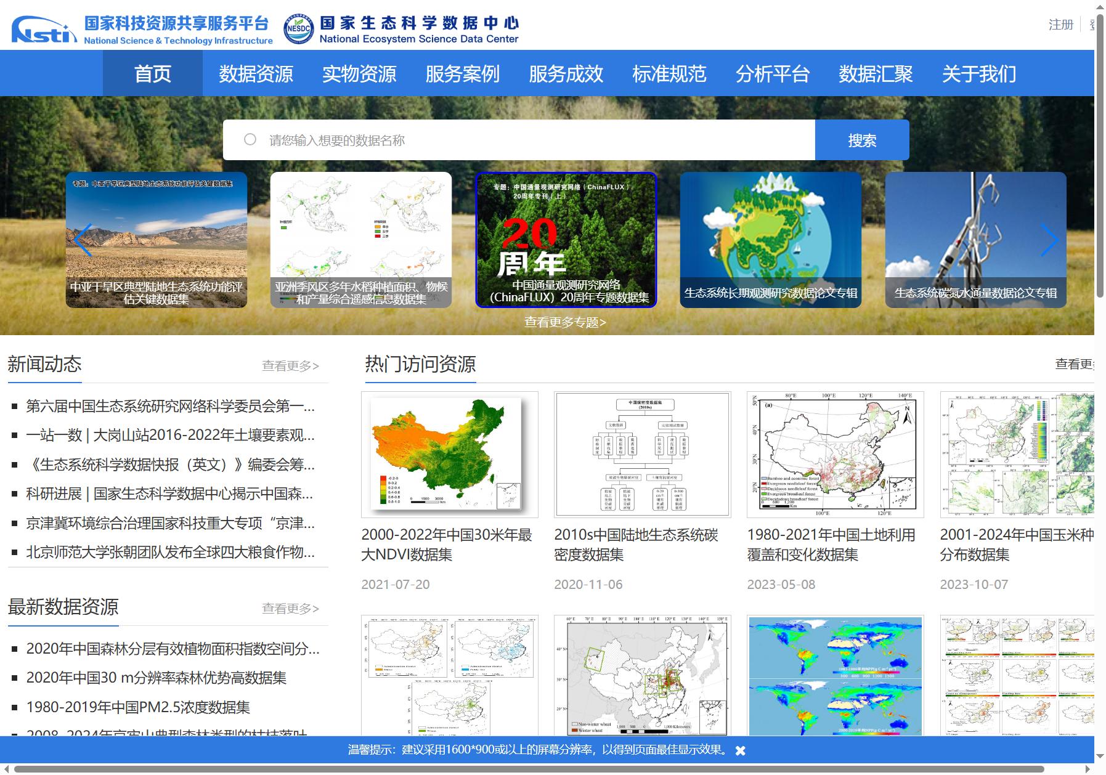Open the global NPP world map thumbnail
Screen dimensions: 1106x775
click(836, 675)
